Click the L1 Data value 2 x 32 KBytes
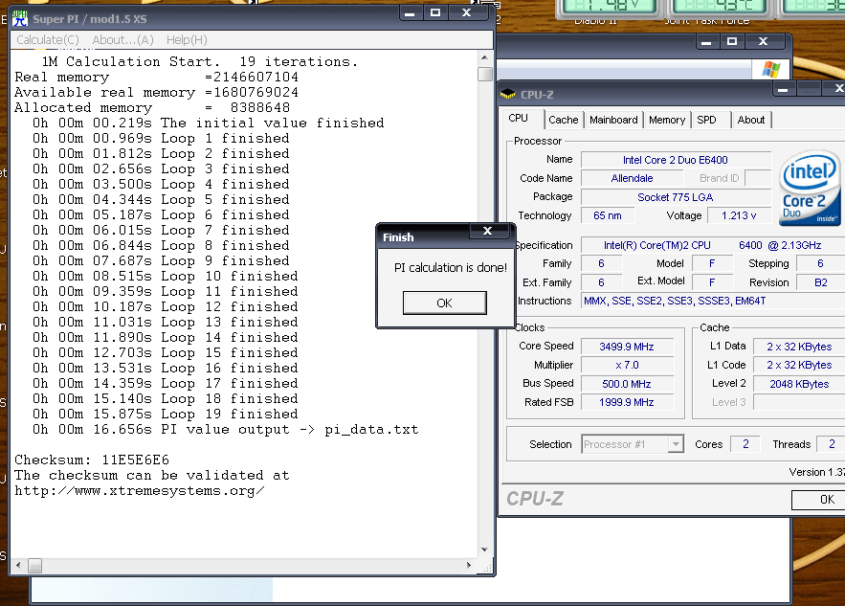845x606 pixels. pos(799,347)
